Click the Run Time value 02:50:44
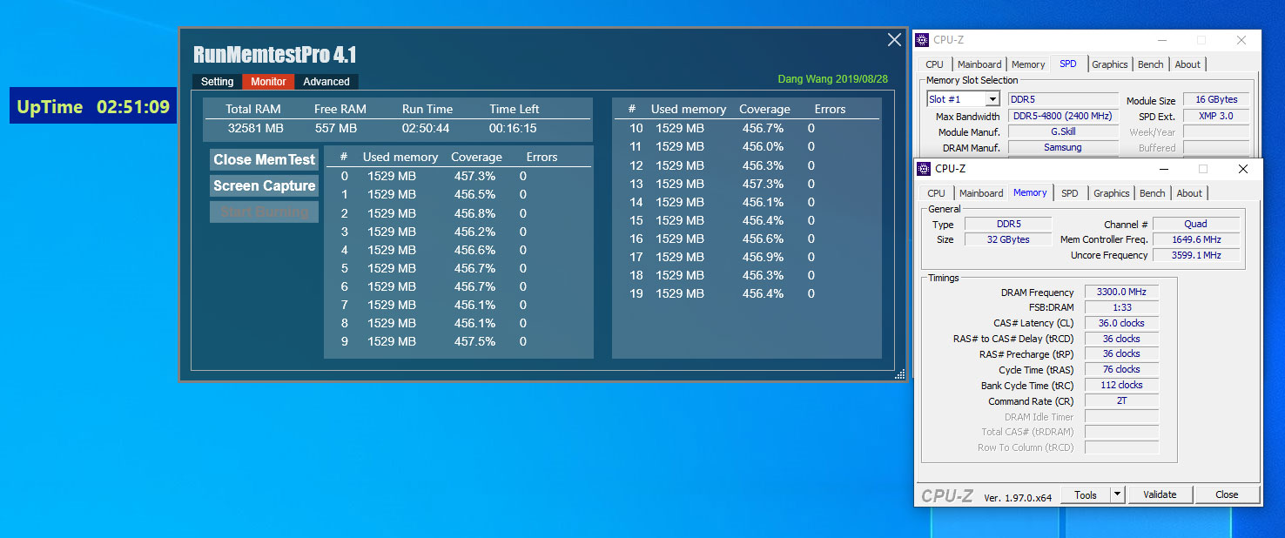1285x538 pixels. click(426, 128)
